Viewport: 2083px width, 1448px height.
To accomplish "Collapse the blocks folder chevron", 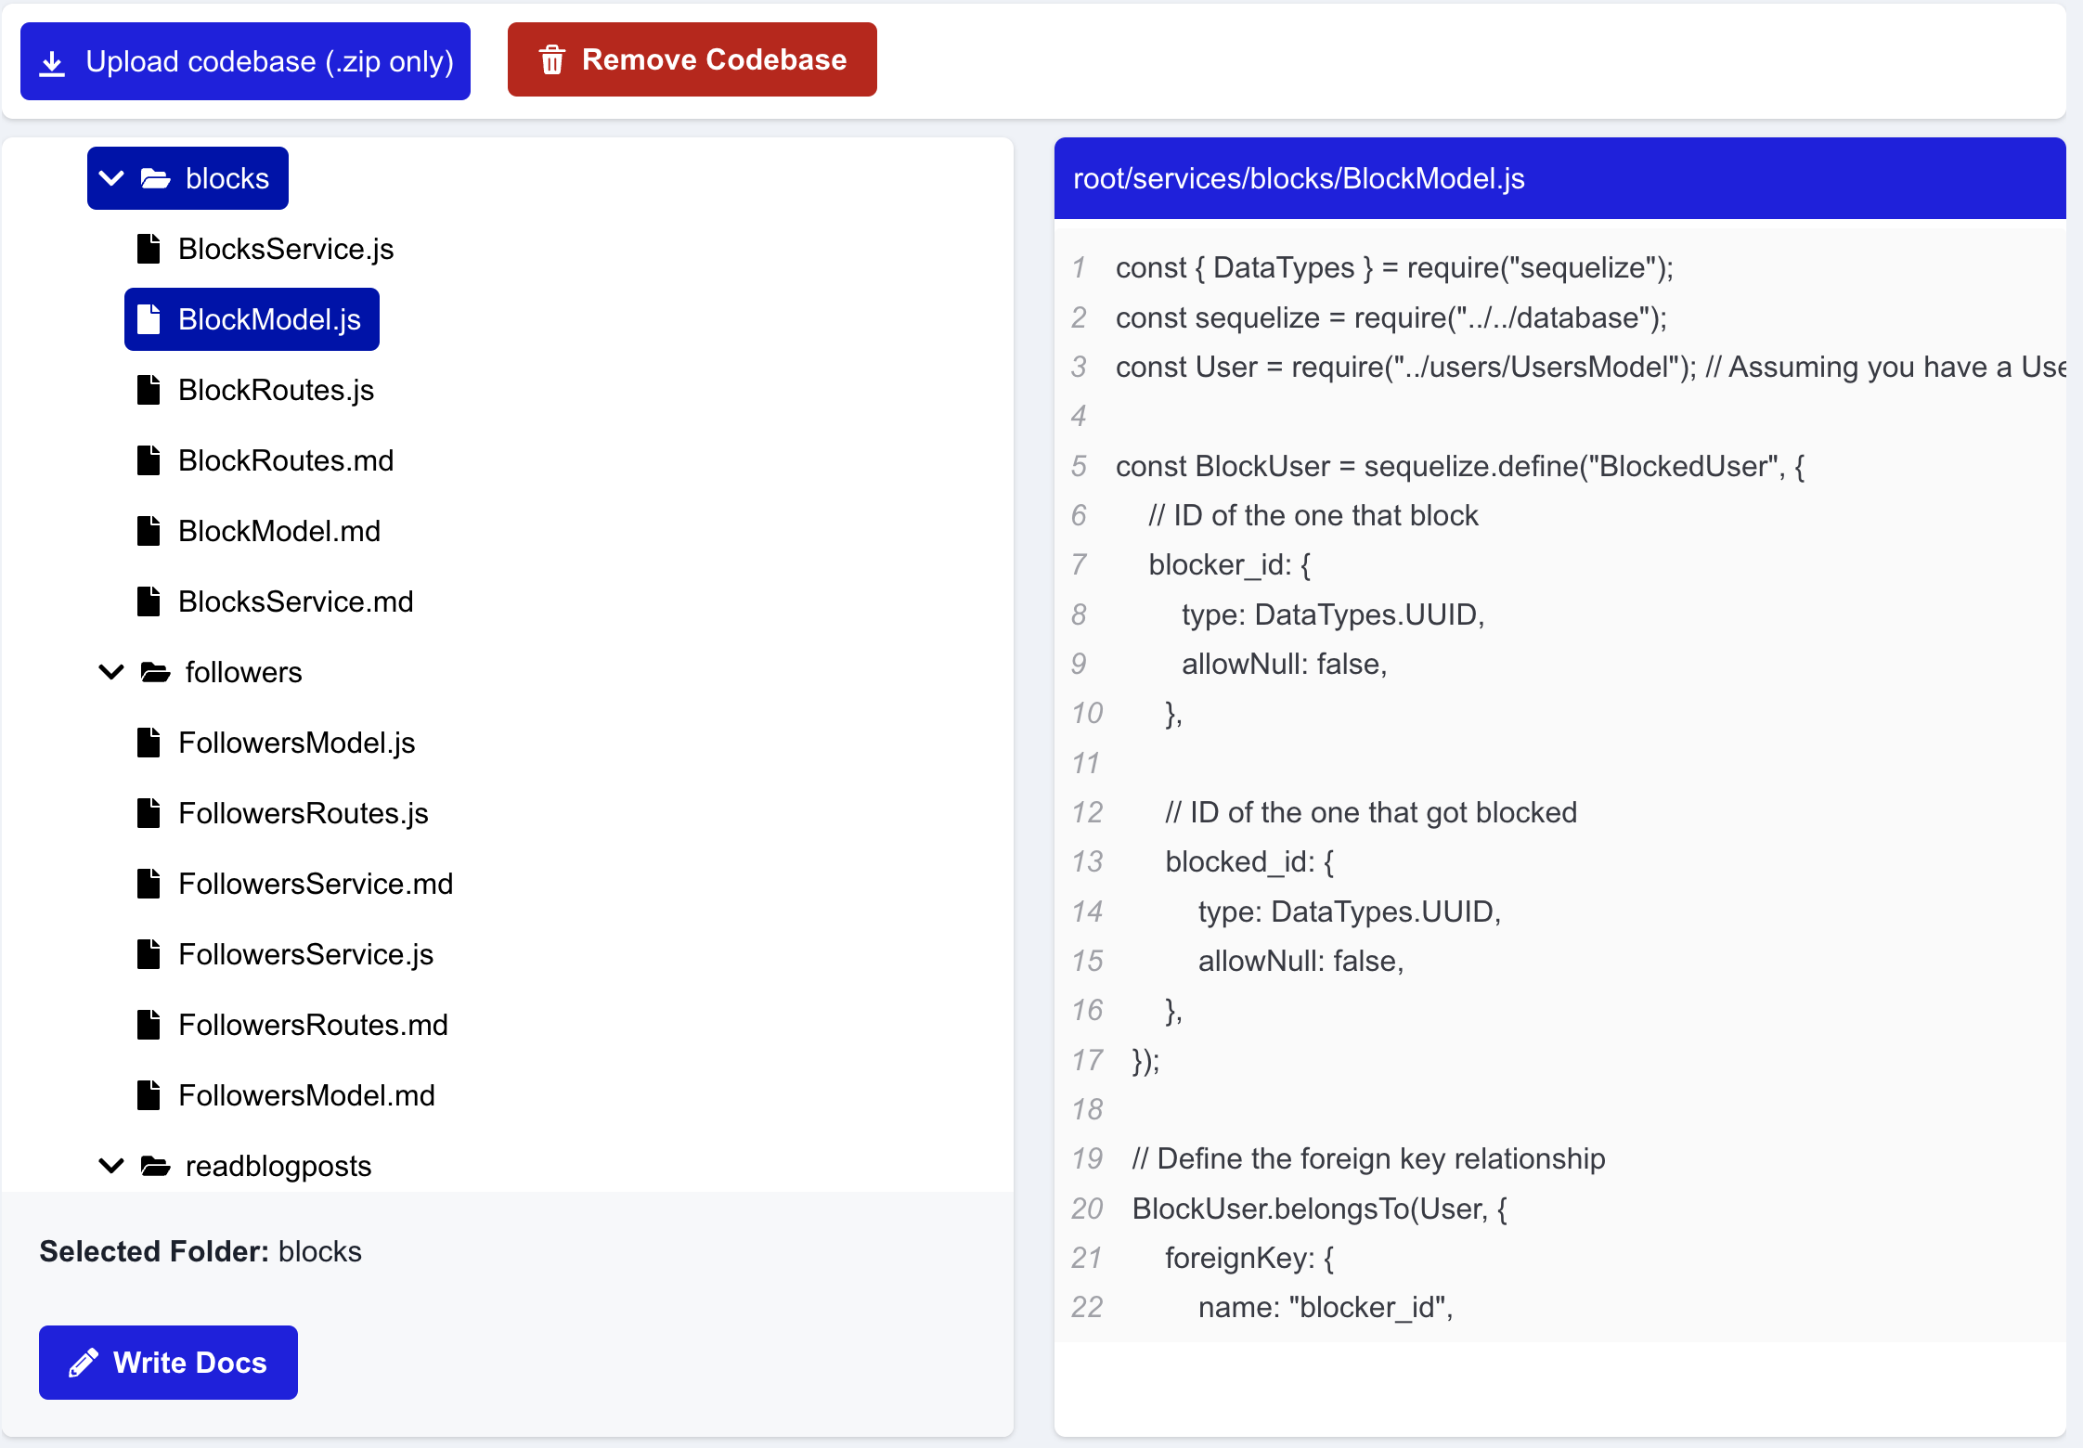I will [111, 178].
